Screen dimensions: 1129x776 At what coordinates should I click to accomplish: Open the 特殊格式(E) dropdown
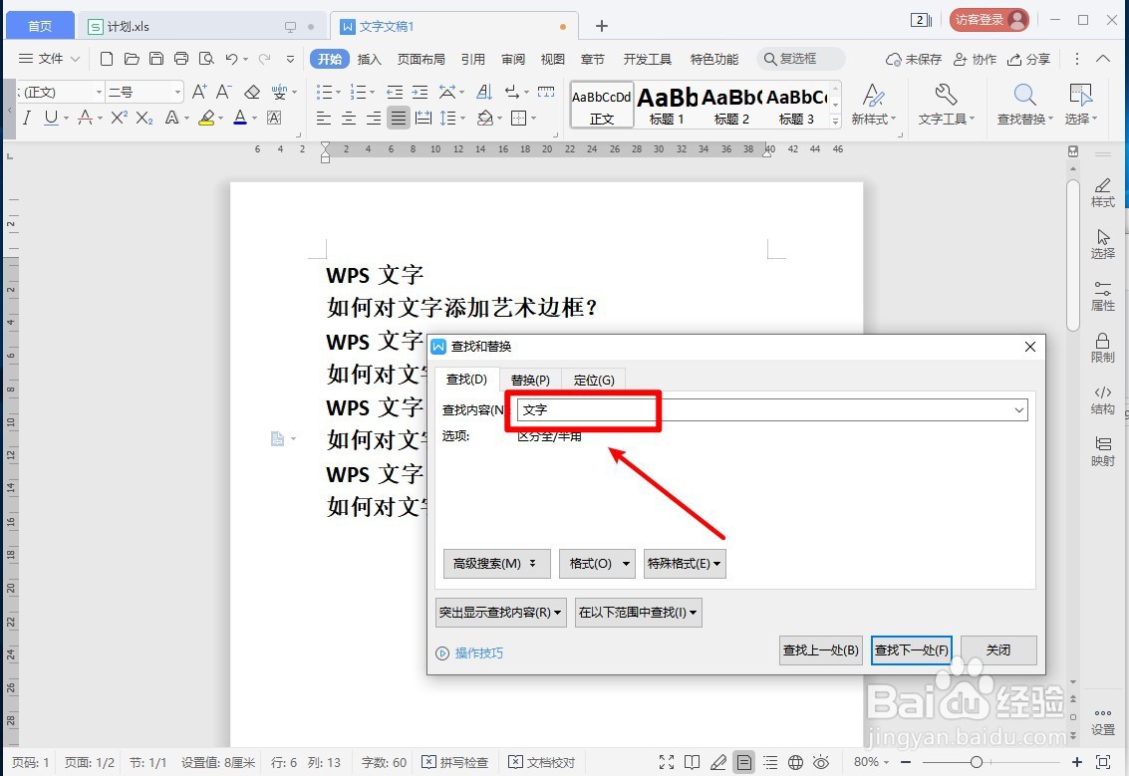pyautogui.click(x=684, y=564)
